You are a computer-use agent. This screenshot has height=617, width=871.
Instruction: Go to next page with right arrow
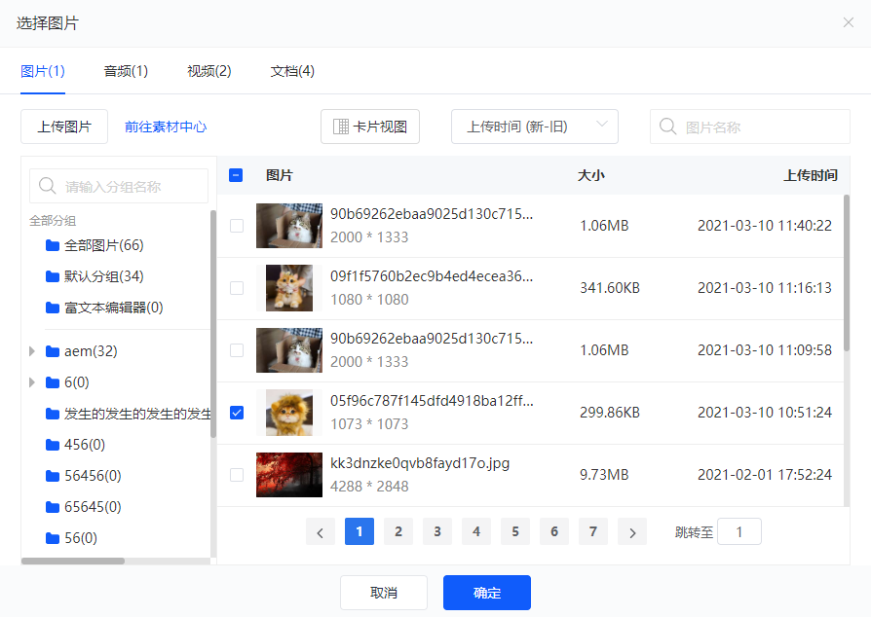pyautogui.click(x=632, y=531)
